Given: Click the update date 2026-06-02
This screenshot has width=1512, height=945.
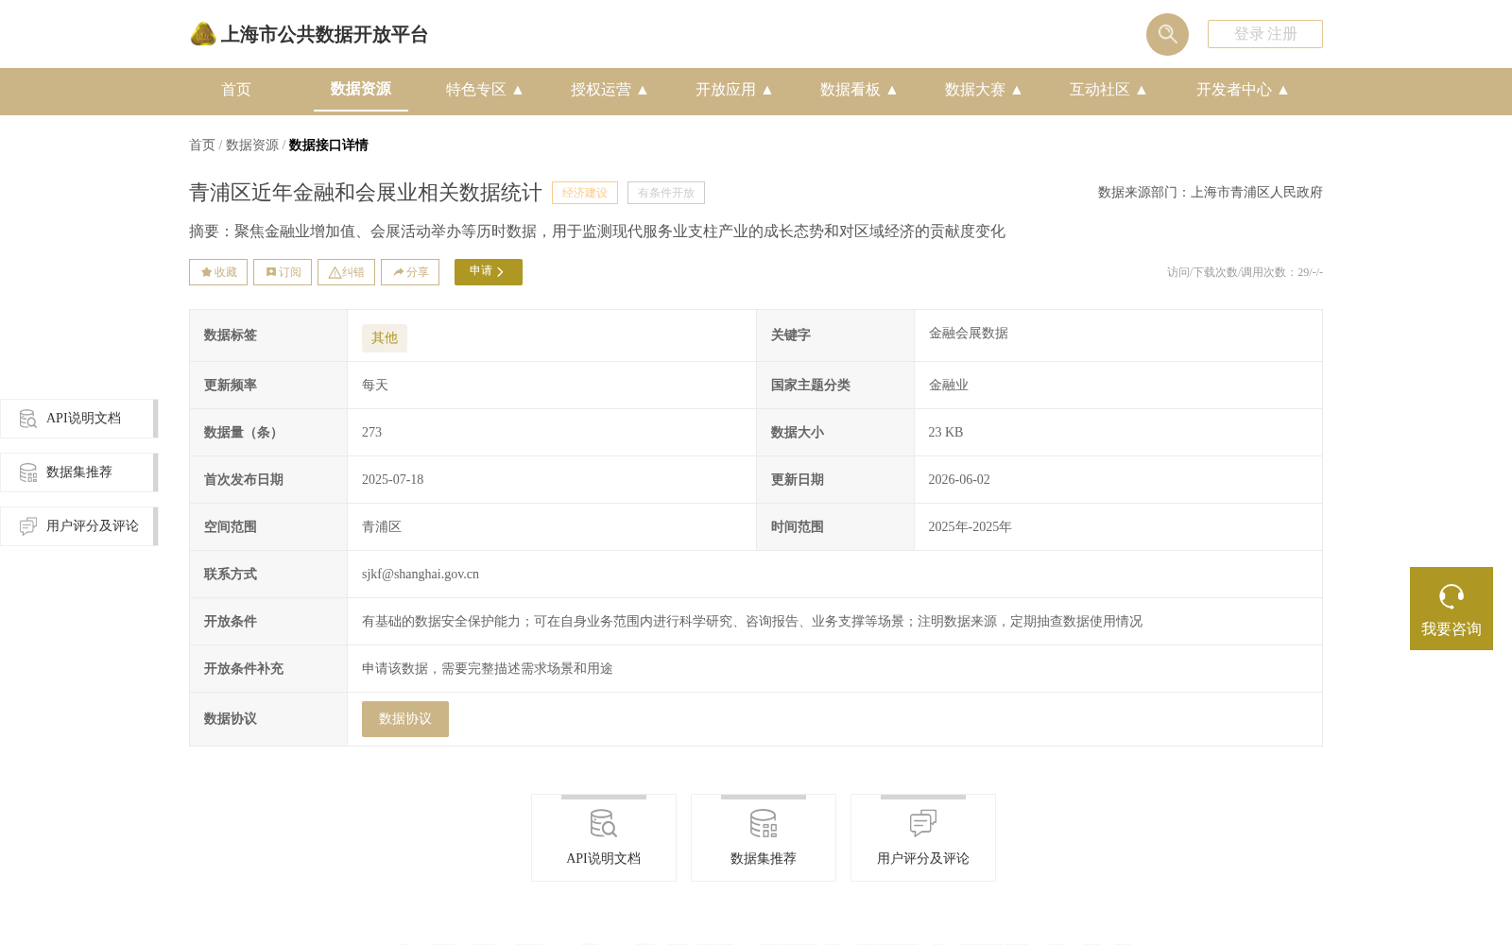Looking at the screenshot, I should 959,480.
